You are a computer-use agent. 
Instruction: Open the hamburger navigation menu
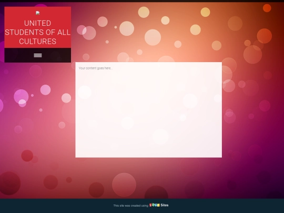coord(38,55)
